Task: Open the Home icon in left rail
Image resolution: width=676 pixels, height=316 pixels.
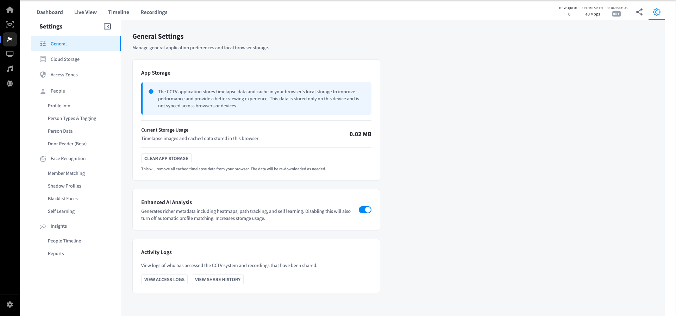Action: (x=10, y=10)
